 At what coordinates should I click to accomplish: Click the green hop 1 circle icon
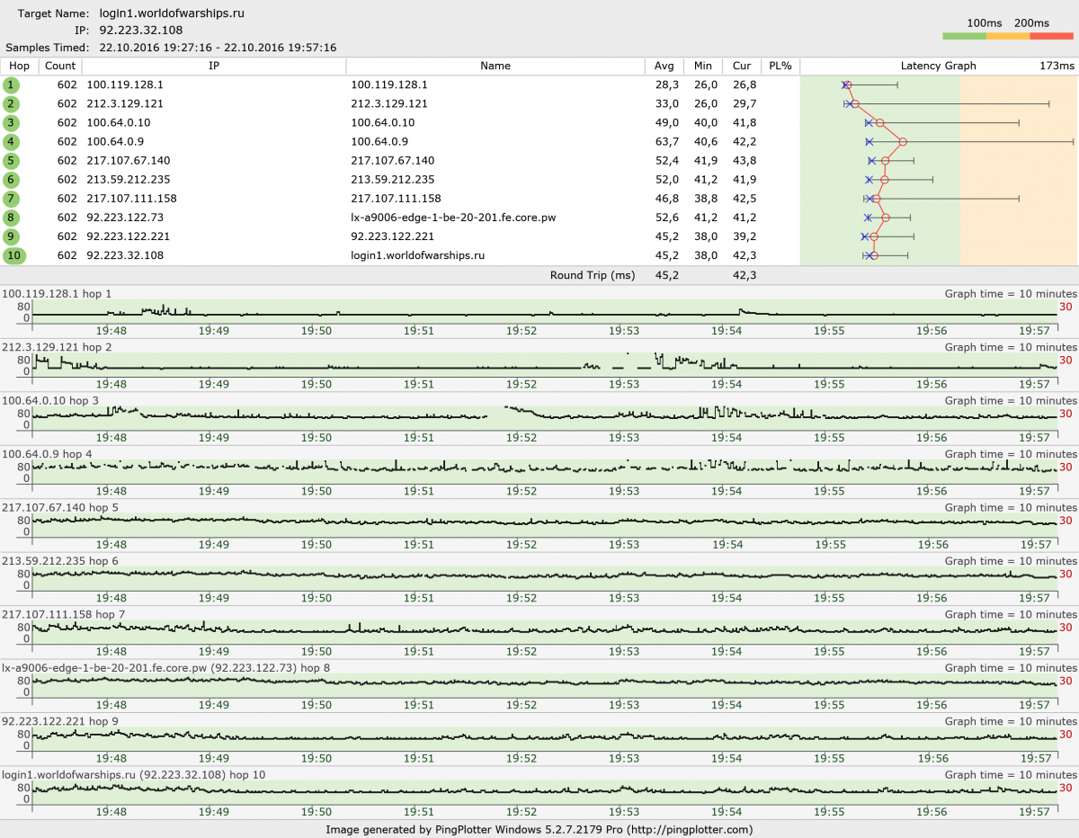pos(11,85)
